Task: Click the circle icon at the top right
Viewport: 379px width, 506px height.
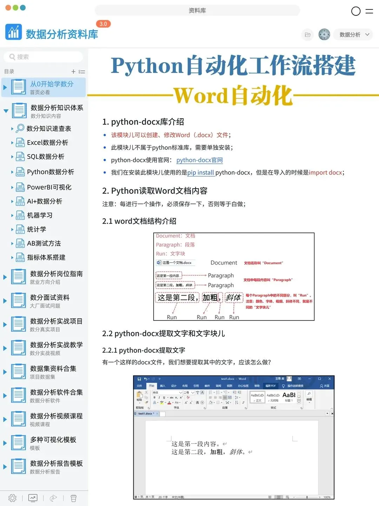Action: click(x=356, y=11)
